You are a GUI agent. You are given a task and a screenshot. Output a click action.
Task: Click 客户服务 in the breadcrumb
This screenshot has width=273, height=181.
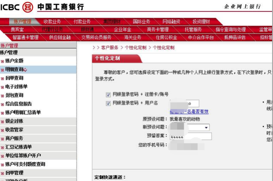coord(110,48)
